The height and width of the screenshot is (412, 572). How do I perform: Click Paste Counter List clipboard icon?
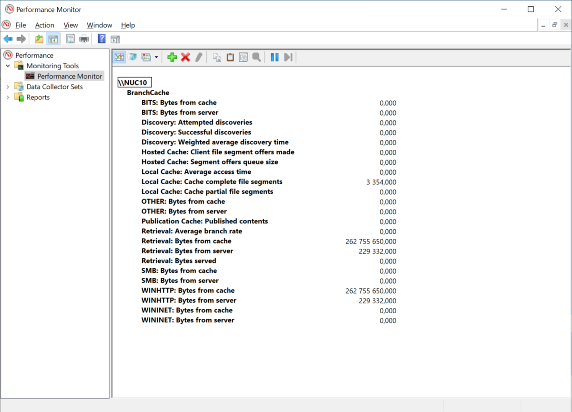[230, 57]
